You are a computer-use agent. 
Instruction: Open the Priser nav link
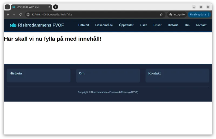pyautogui.click(x=157, y=25)
